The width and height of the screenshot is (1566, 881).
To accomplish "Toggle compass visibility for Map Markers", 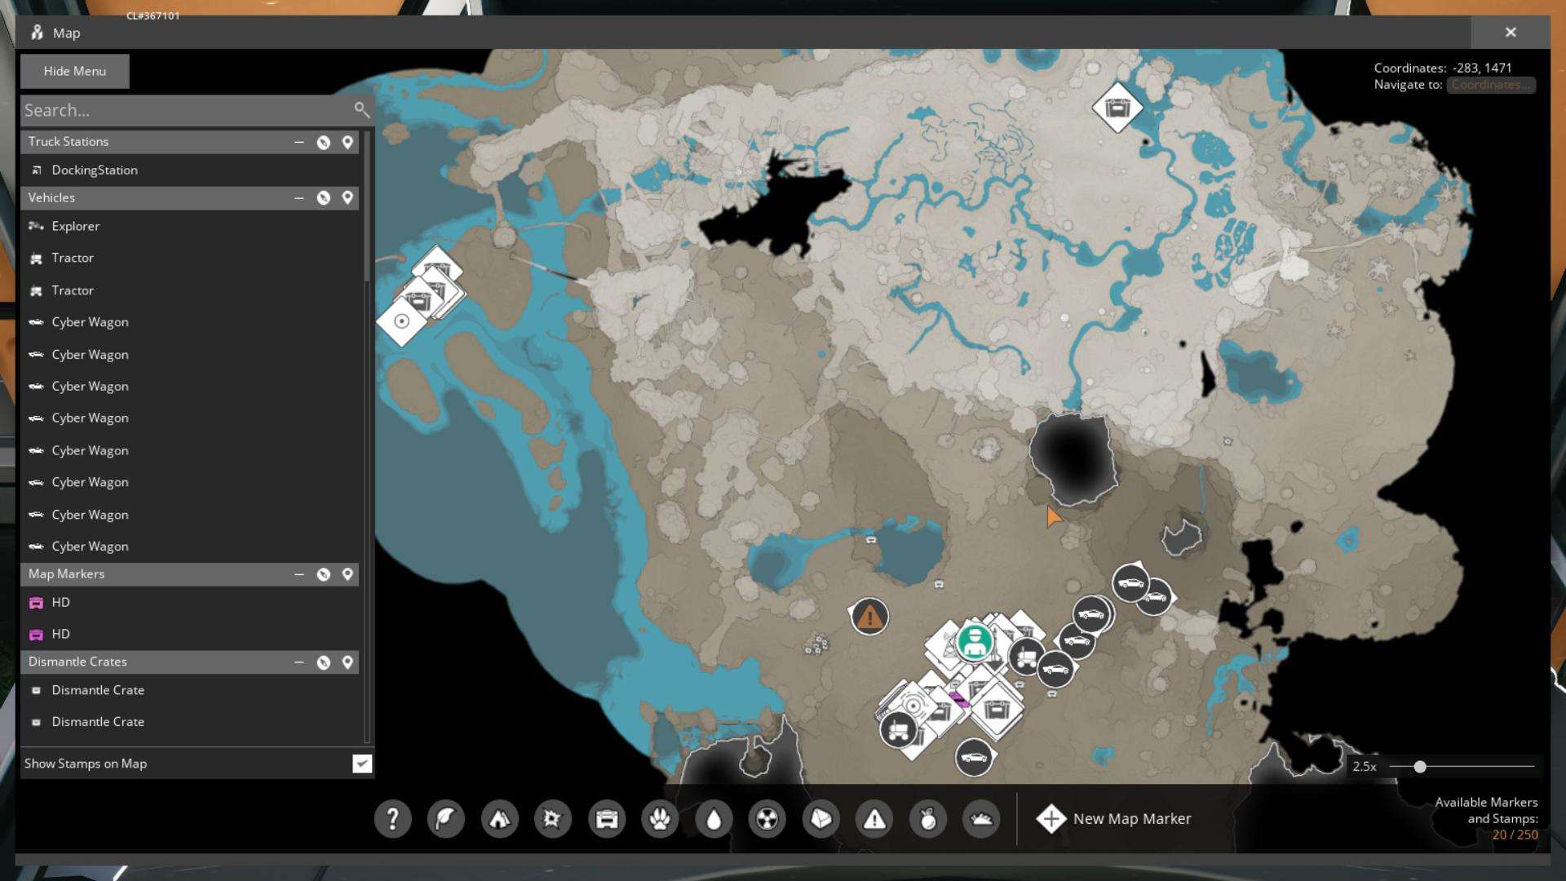I will coord(324,574).
